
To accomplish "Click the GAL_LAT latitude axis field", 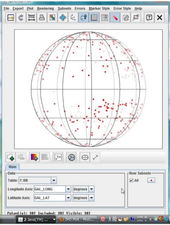I will coord(49,198).
